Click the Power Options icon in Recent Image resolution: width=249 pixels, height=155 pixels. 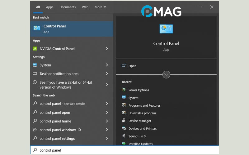coord(124,90)
